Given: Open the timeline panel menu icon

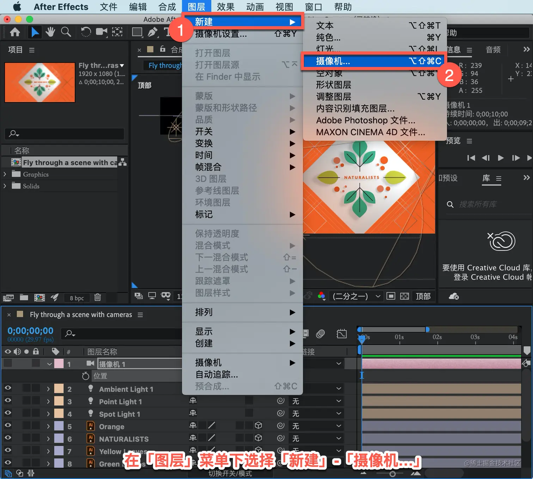Looking at the screenshot, I should [140, 315].
